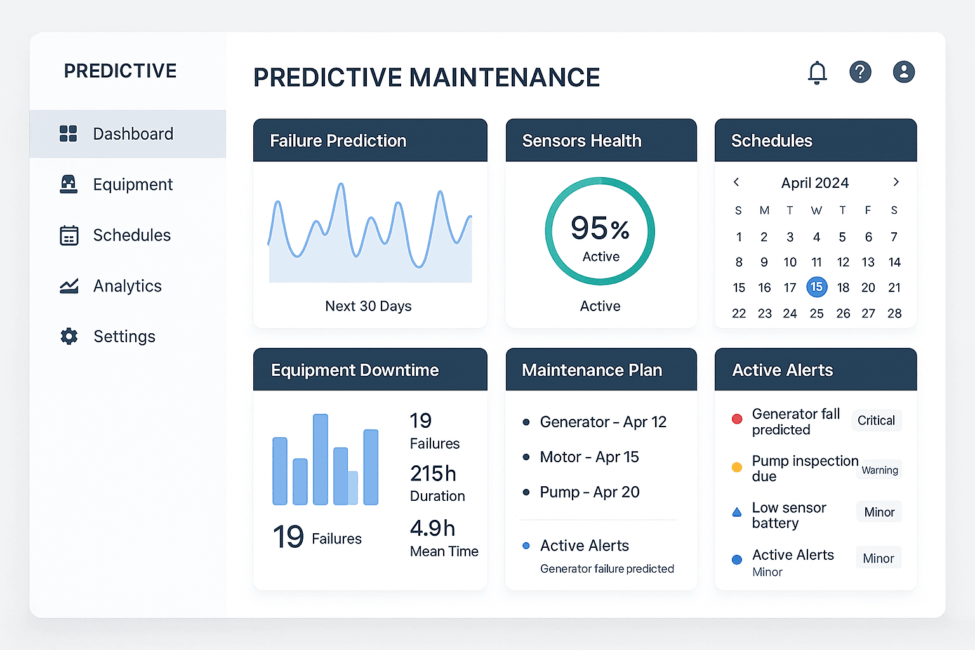Click the notification bell icon
This screenshot has width=975, height=650.
[x=818, y=72]
